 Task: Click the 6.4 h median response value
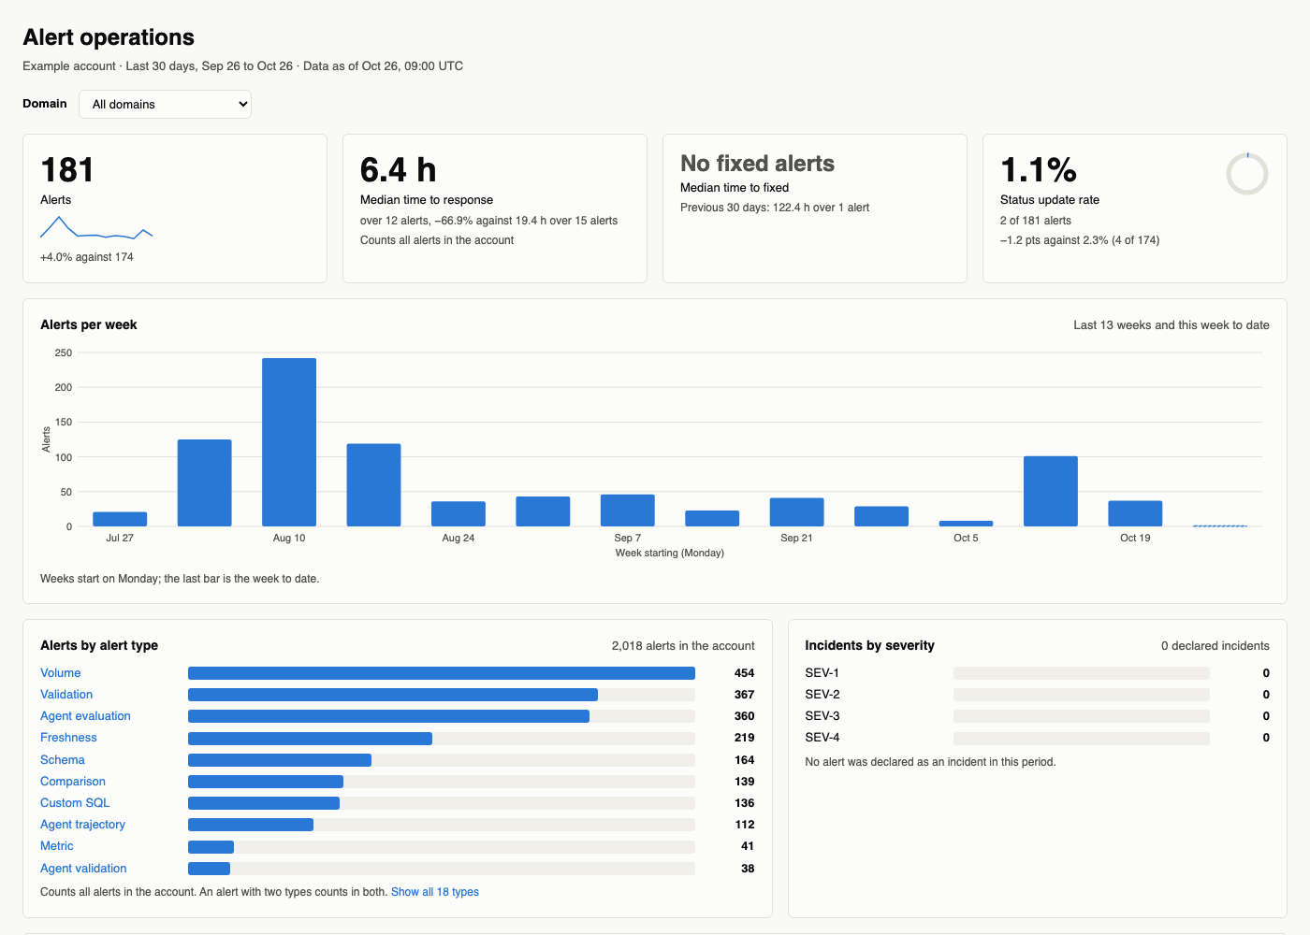399,170
